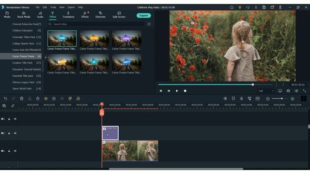Image resolution: width=310 pixels, height=174 pixels.
Task: Select the purple title clip on timeline
Action: click(x=110, y=133)
